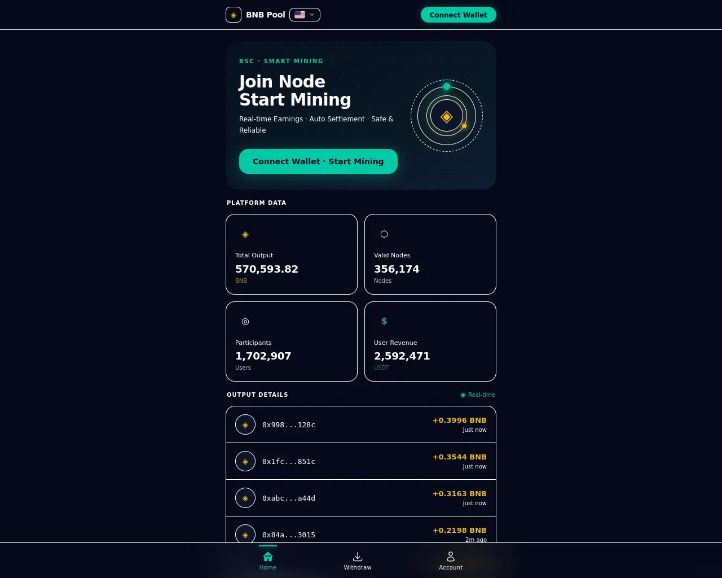This screenshot has height=578, width=722.
Task: Select the User Revenue value 2,592,471
Action: coord(402,356)
